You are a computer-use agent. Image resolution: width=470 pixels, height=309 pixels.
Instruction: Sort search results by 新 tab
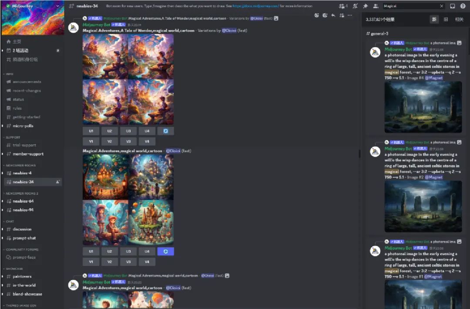(434, 19)
